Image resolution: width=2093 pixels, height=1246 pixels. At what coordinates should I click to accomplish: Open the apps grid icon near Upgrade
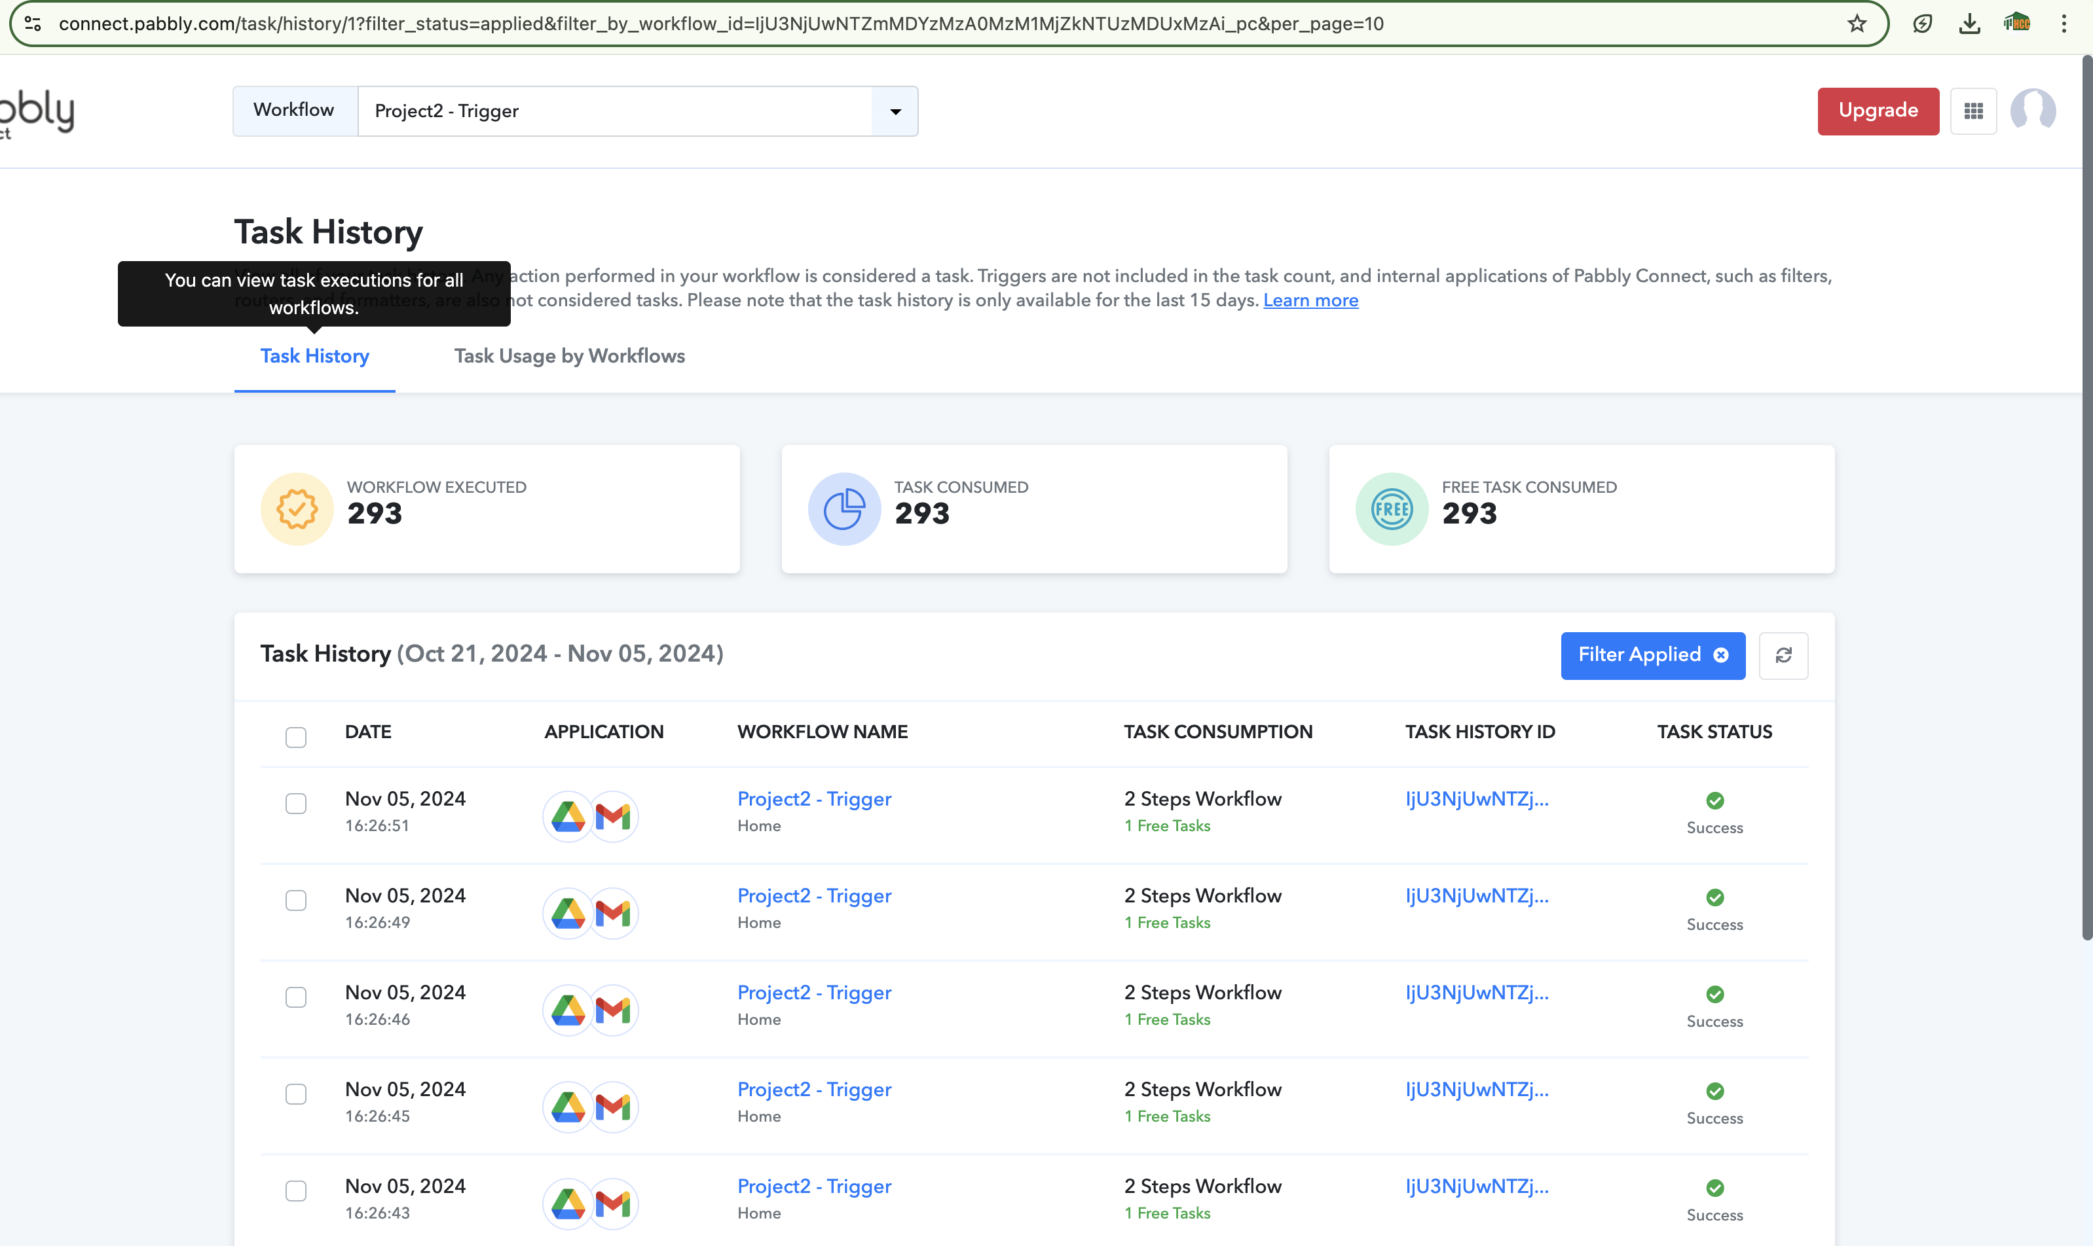pyautogui.click(x=1973, y=111)
